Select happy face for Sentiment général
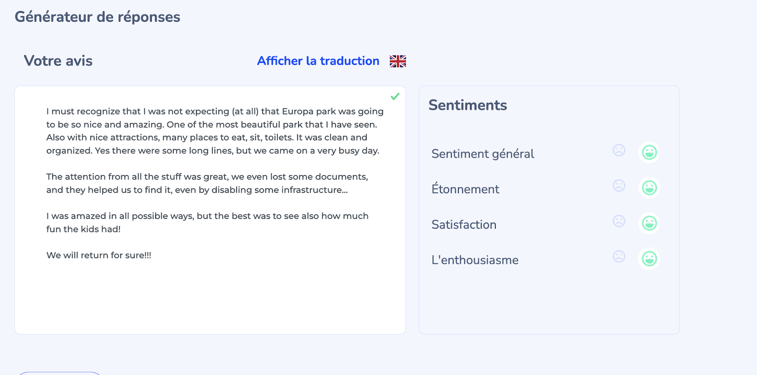The height and width of the screenshot is (375, 757). [x=649, y=152]
